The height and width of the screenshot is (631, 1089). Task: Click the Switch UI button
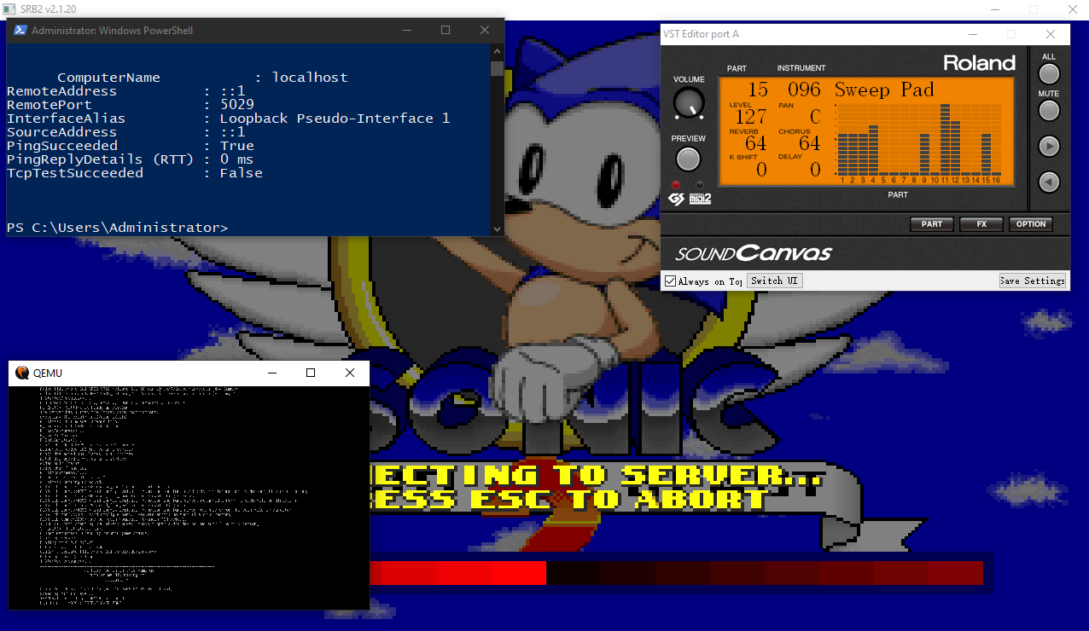point(775,281)
